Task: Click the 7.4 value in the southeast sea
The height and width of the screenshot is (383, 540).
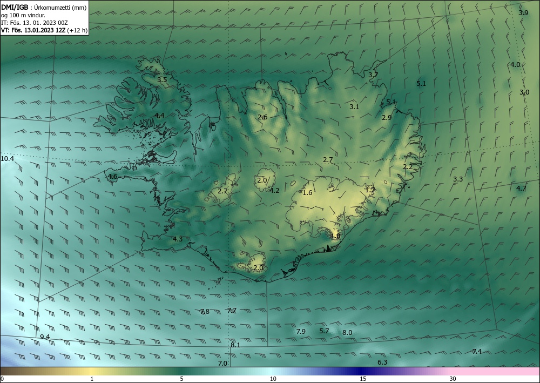Action: [477, 351]
